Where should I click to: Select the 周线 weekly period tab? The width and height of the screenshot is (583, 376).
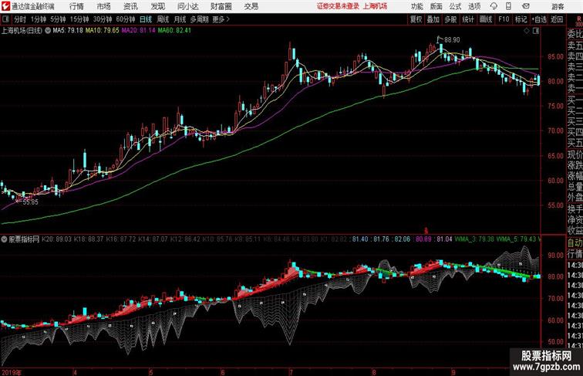click(x=163, y=19)
